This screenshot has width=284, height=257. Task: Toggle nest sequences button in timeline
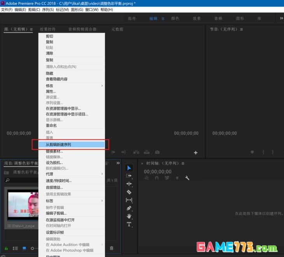(x=147, y=178)
